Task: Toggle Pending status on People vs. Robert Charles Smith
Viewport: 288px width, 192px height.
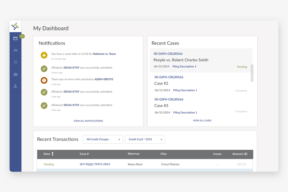Action: 242,67
